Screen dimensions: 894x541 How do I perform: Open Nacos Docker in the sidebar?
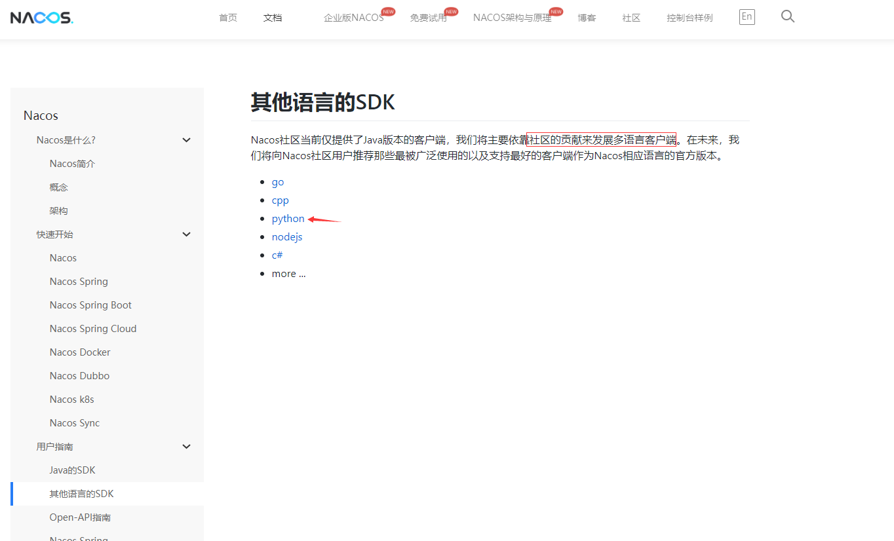click(x=80, y=352)
